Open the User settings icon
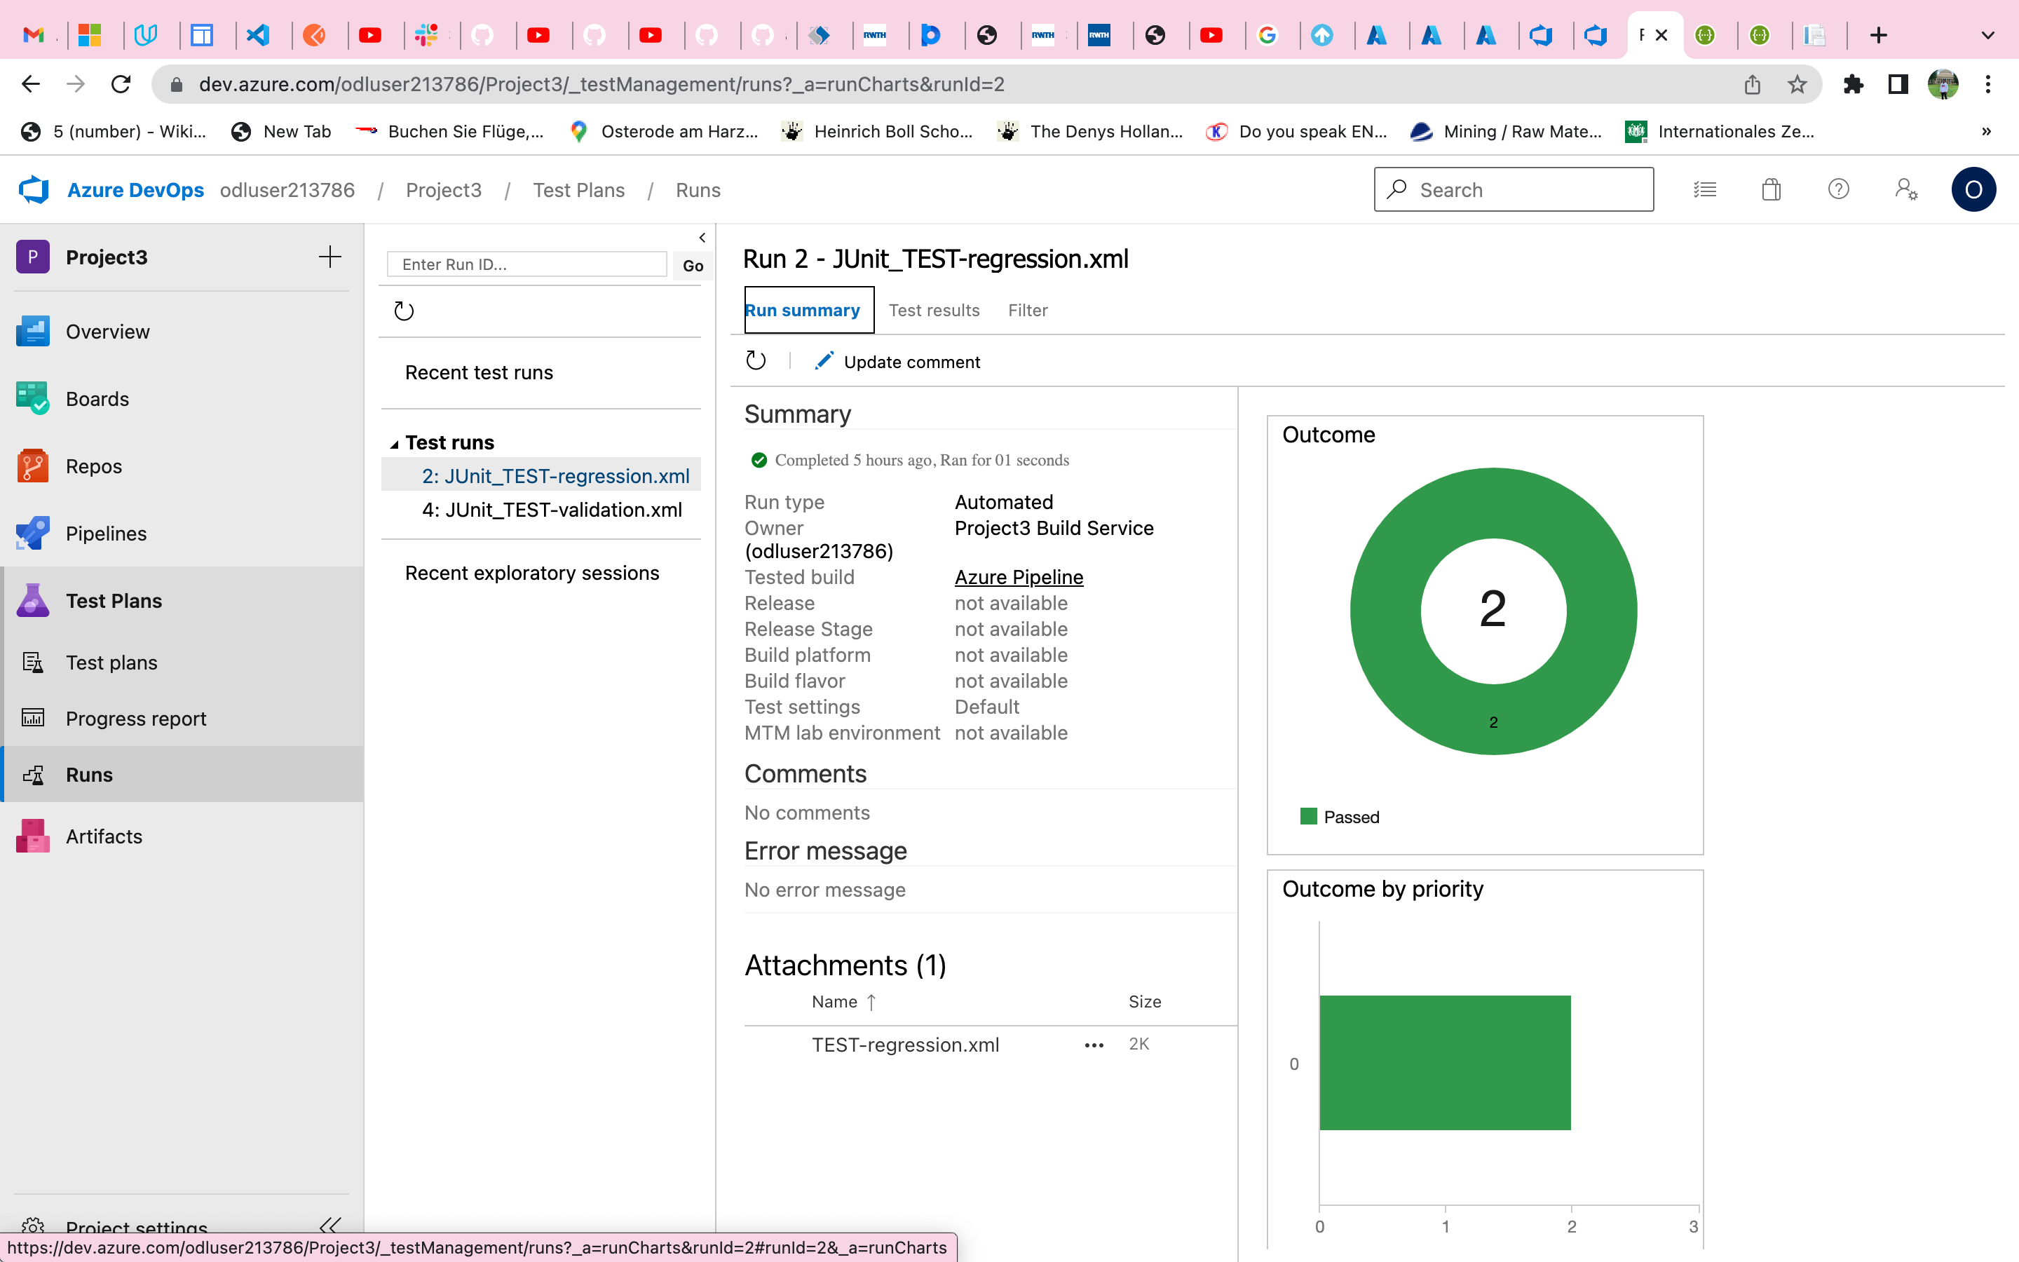The image size is (2019, 1262). click(x=1905, y=190)
